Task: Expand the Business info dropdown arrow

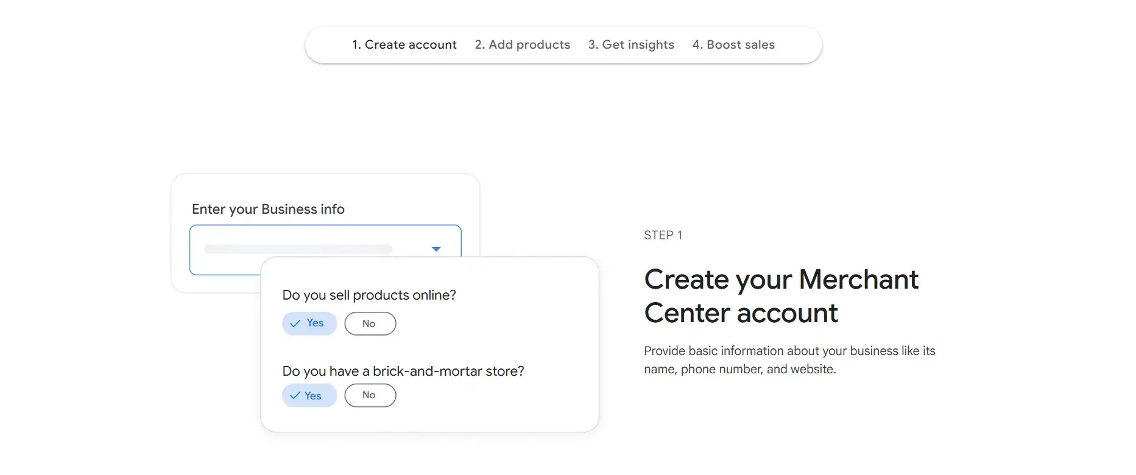Action: click(436, 249)
